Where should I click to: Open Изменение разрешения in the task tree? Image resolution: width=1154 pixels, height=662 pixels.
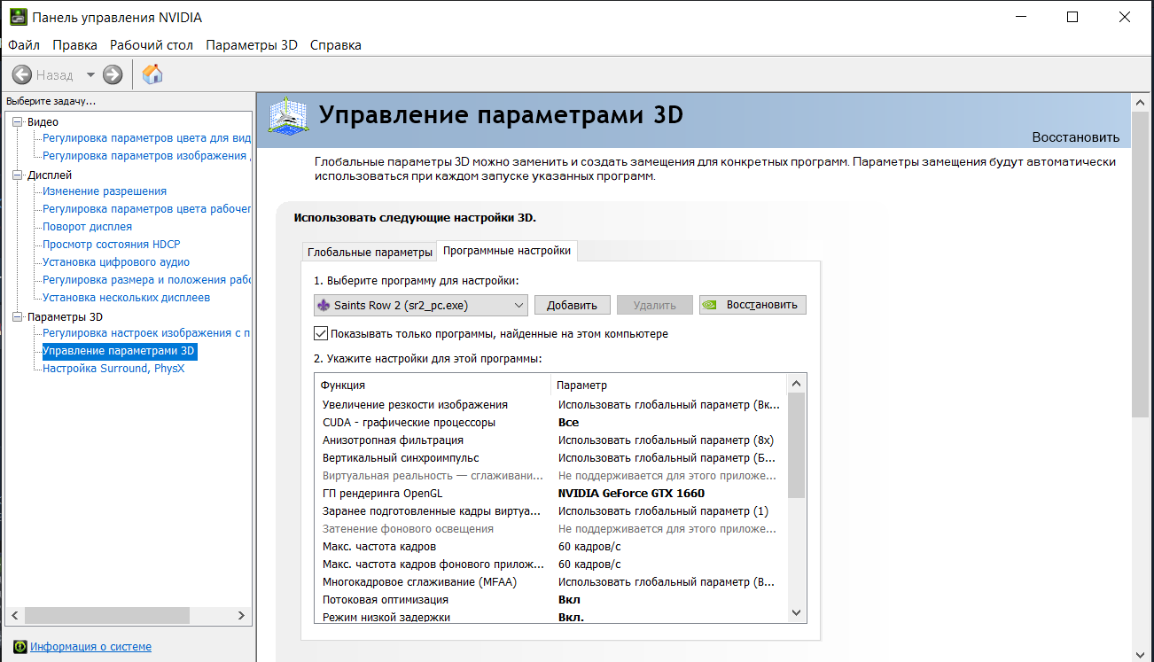[x=105, y=191]
